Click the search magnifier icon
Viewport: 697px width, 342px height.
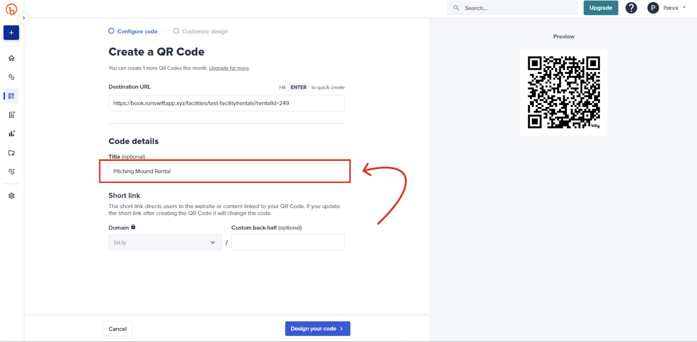[x=456, y=8]
